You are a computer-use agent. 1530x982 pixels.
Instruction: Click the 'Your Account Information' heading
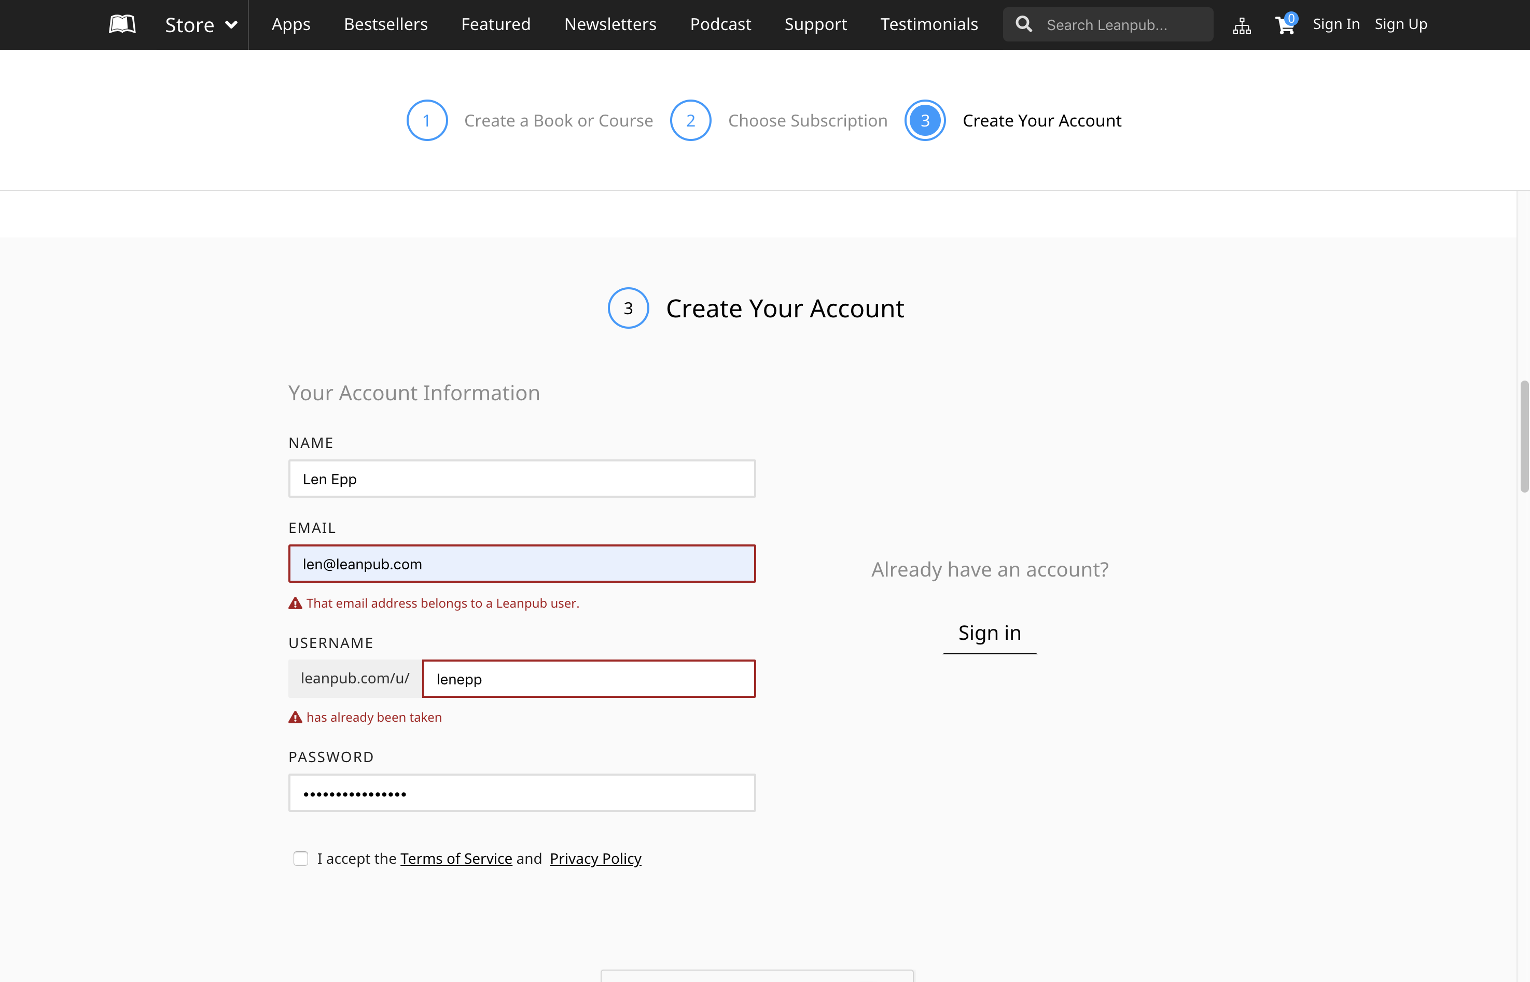click(x=414, y=393)
